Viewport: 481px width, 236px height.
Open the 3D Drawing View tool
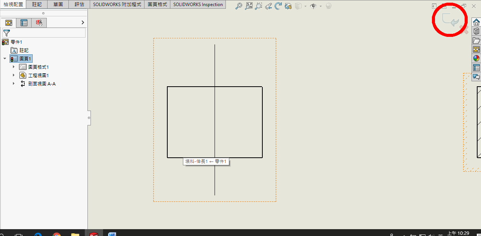tap(288, 6)
